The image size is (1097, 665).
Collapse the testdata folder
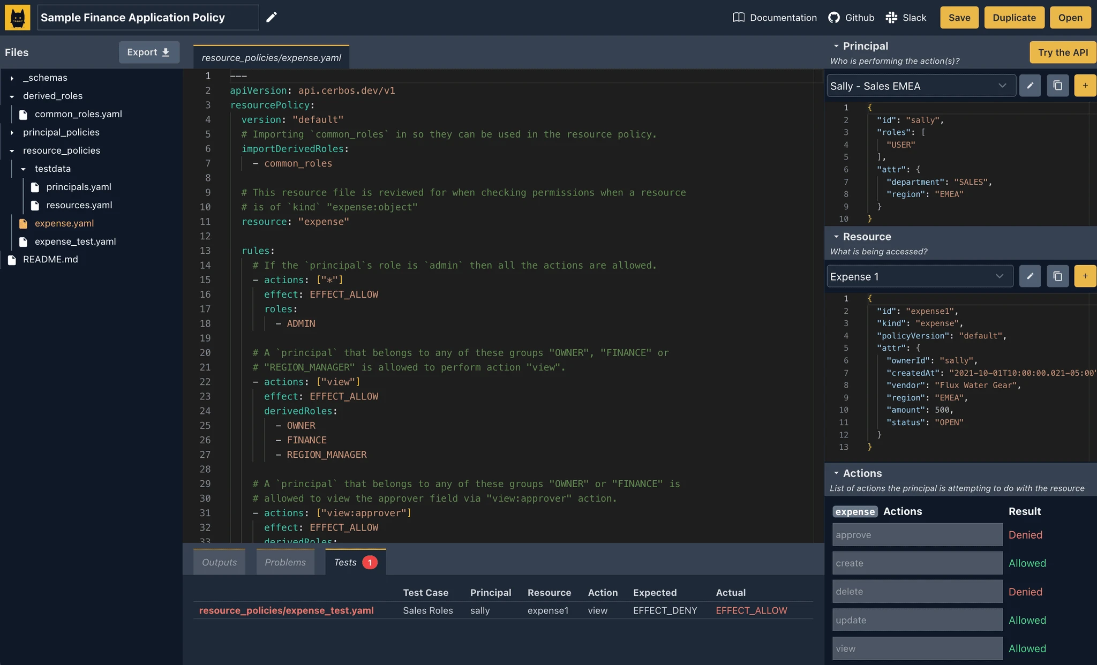pyautogui.click(x=24, y=169)
